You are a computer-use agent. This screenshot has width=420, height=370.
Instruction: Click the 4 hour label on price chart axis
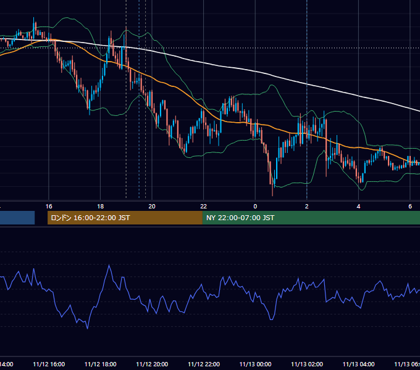pyautogui.click(x=358, y=207)
